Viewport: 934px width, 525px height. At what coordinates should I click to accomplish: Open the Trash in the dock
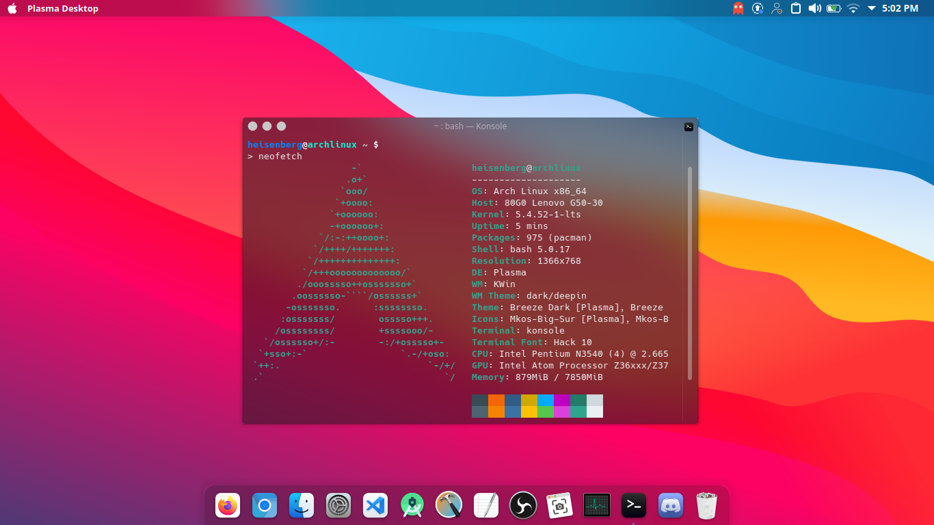click(x=706, y=505)
